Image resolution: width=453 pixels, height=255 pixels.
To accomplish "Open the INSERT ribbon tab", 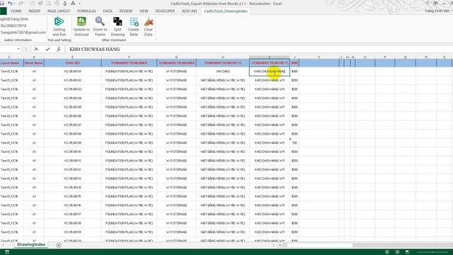I will 35,11.
